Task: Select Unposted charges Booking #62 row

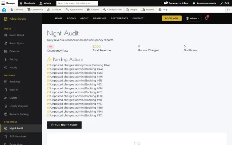Action: [75, 84]
